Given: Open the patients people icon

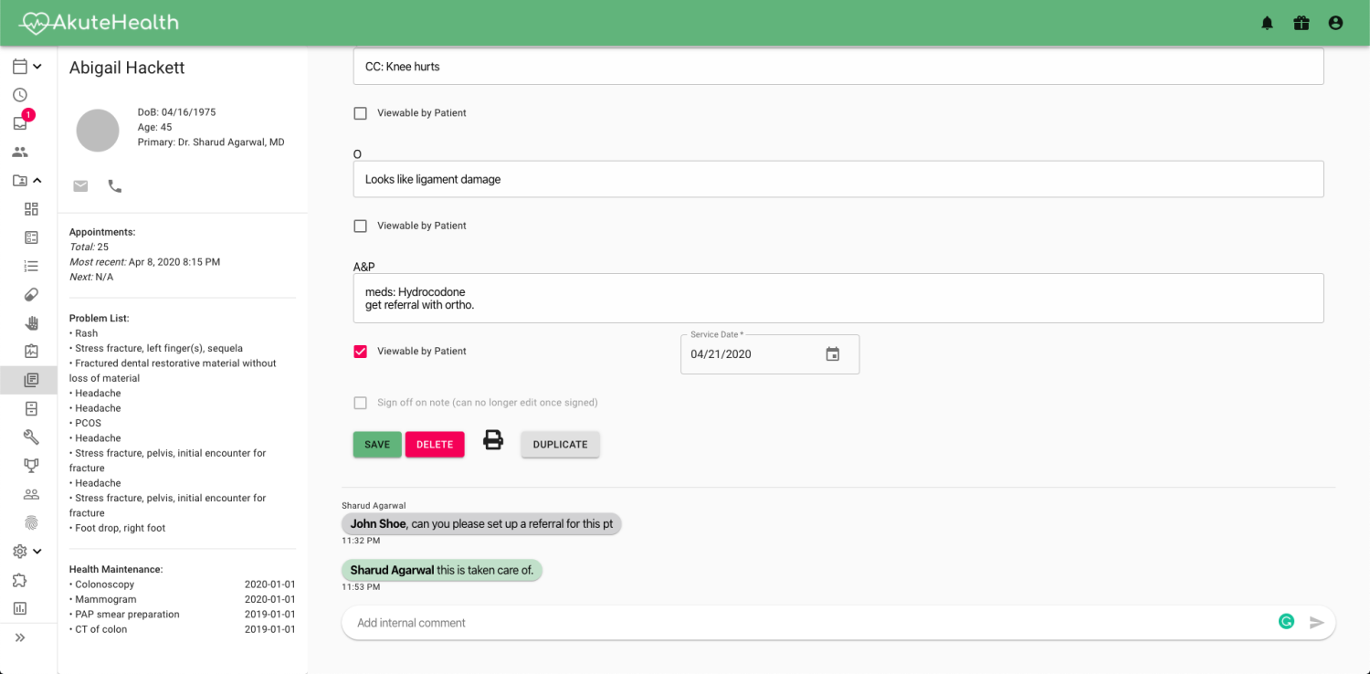Looking at the screenshot, I should click(x=20, y=152).
